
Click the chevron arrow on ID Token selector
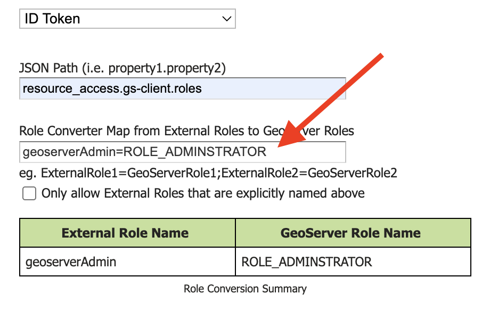(227, 19)
